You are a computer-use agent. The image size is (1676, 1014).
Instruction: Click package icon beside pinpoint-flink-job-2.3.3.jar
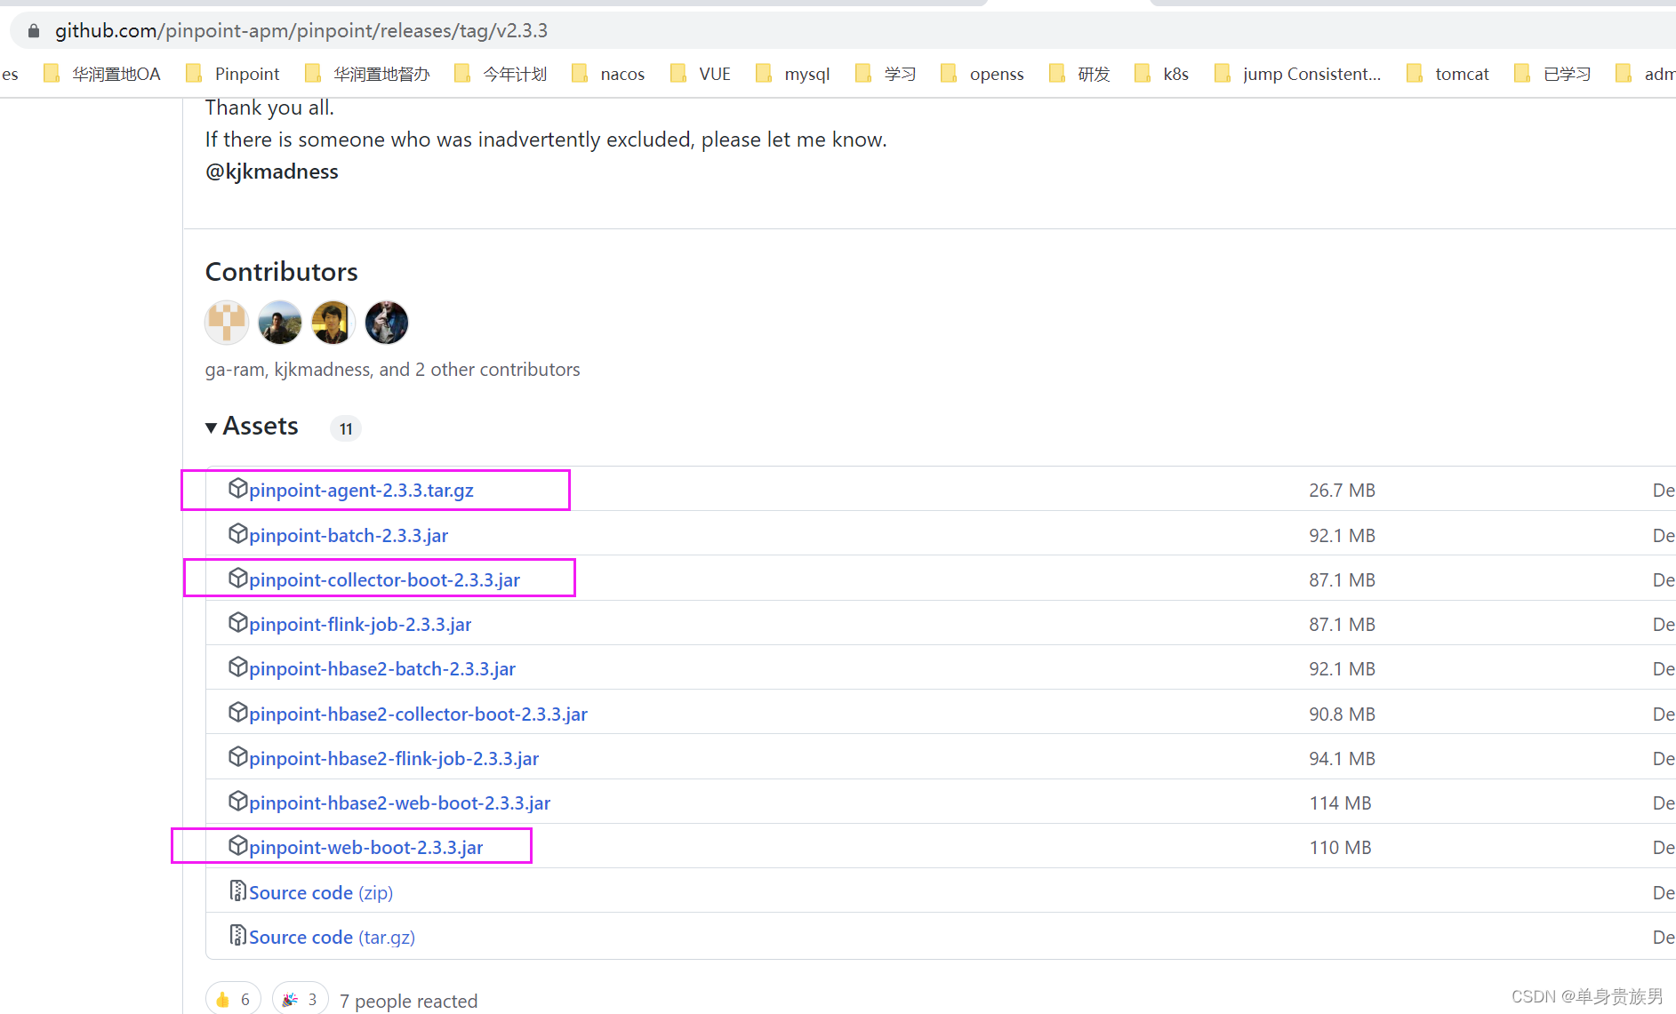point(237,622)
